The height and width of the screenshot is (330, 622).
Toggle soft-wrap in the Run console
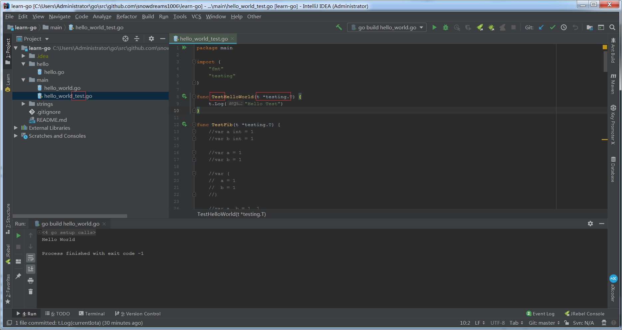(x=31, y=258)
